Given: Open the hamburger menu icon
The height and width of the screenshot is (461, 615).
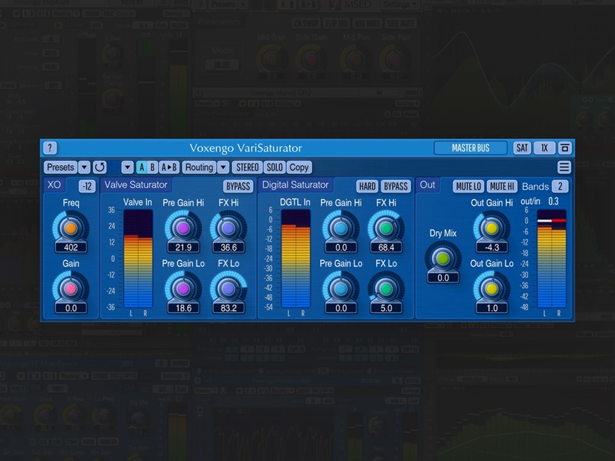Looking at the screenshot, I should [564, 167].
